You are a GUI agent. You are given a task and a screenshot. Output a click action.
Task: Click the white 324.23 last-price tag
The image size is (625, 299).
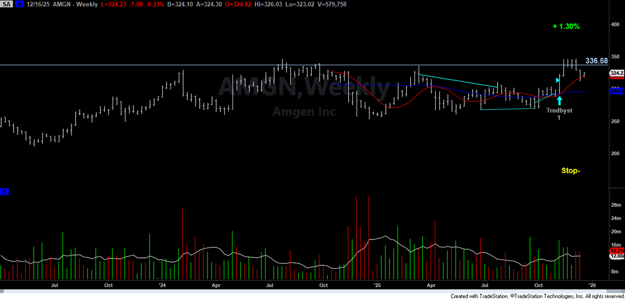[617, 73]
